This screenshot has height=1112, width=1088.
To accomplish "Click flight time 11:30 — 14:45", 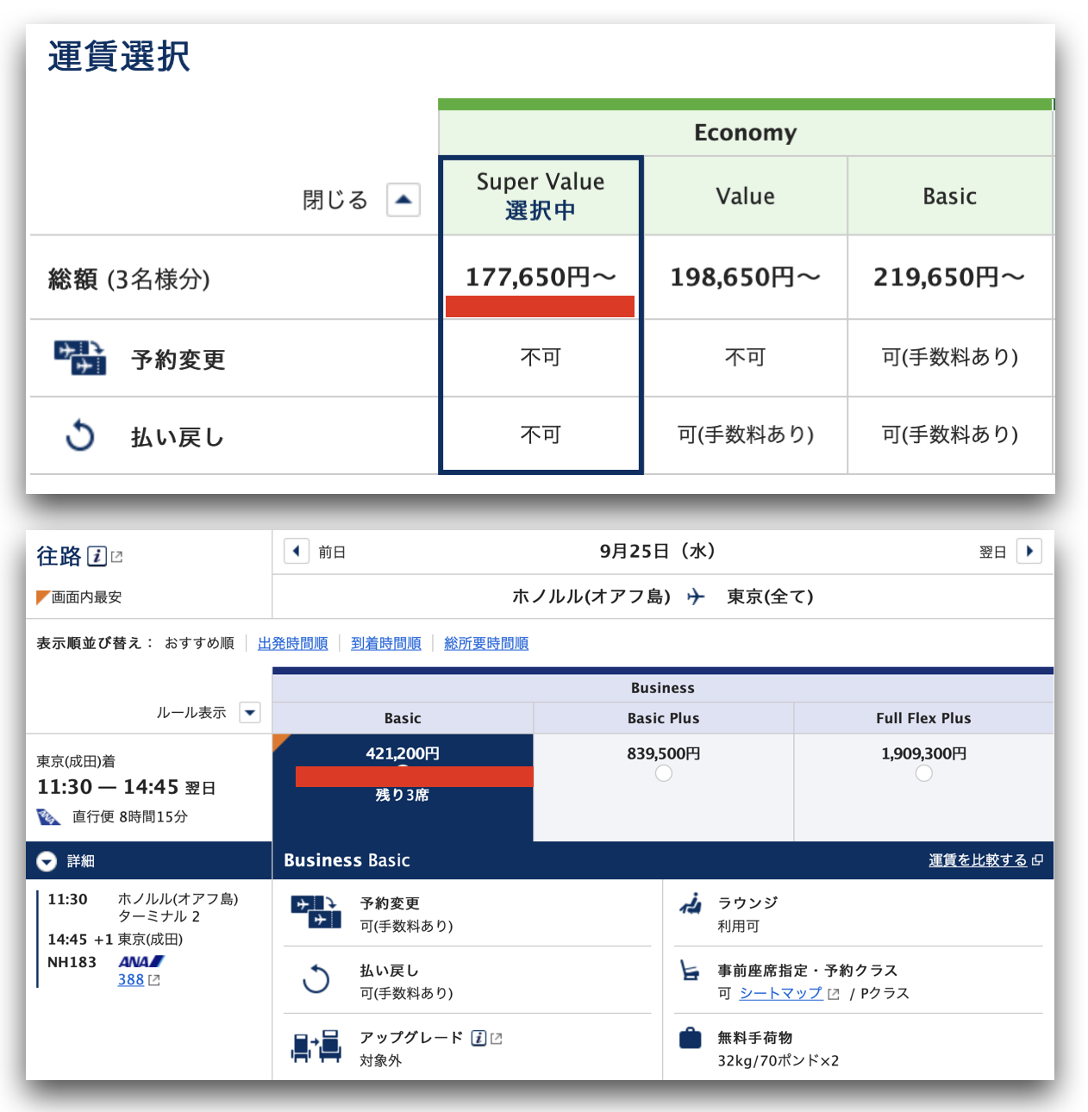I will [108, 787].
